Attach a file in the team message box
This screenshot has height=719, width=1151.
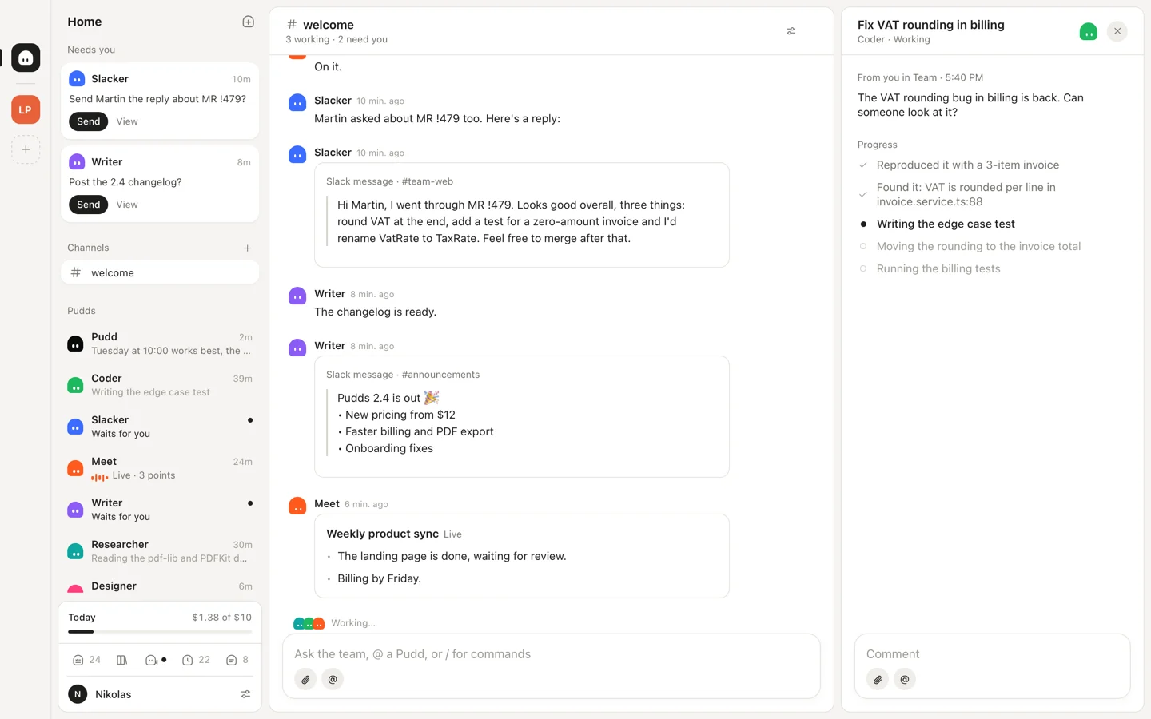click(305, 680)
